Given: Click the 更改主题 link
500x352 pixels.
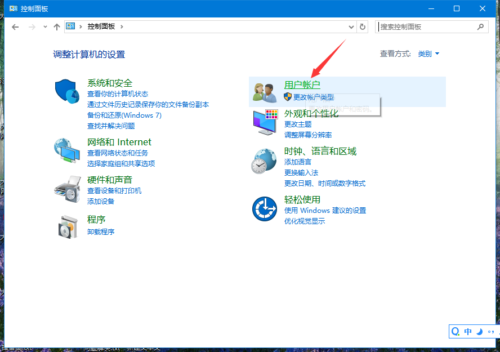Looking at the screenshot, I should click(298, 124).
